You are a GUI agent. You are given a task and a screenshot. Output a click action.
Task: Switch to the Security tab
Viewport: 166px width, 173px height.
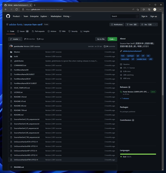(x=73, y=31)
